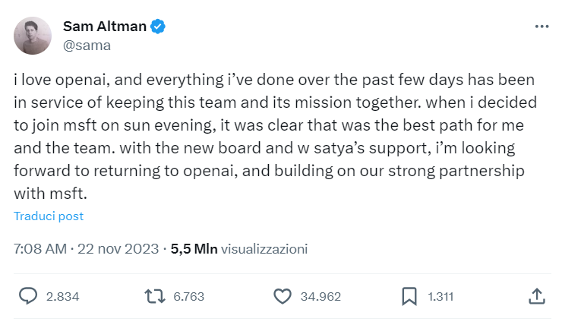The height and width of the screenshot is (328, 562).
Task: Click the Traduci post link
Action: click(x=49, y=216)
